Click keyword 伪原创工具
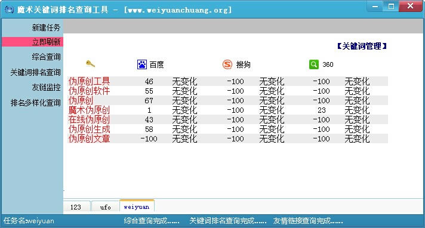 coord(89,81)
